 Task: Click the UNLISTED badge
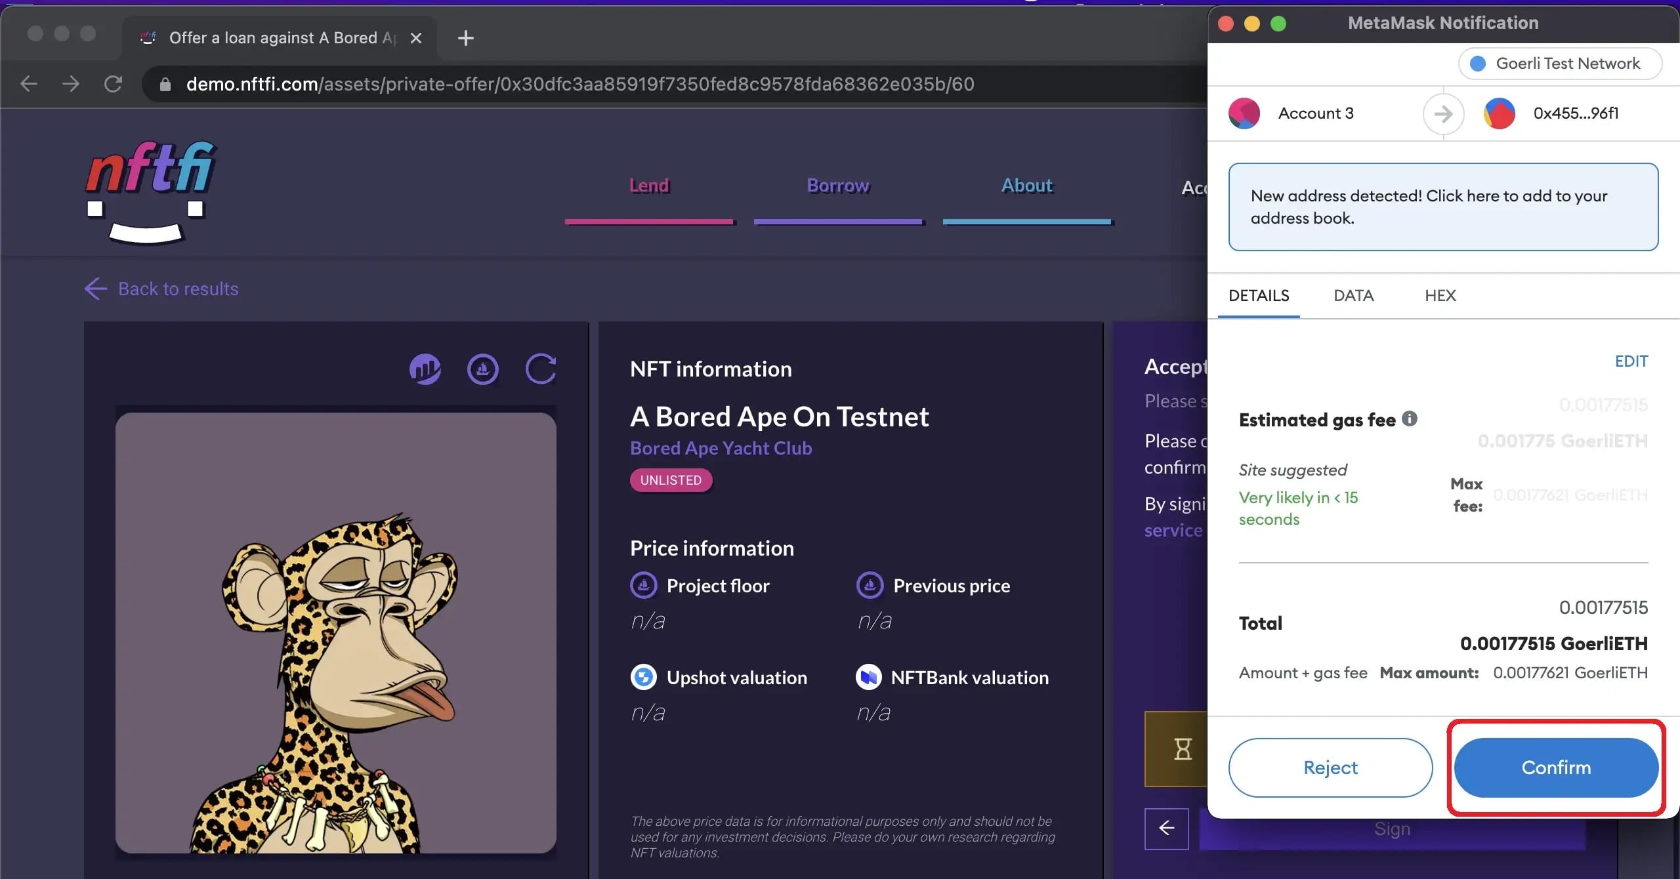click(671, 480)
